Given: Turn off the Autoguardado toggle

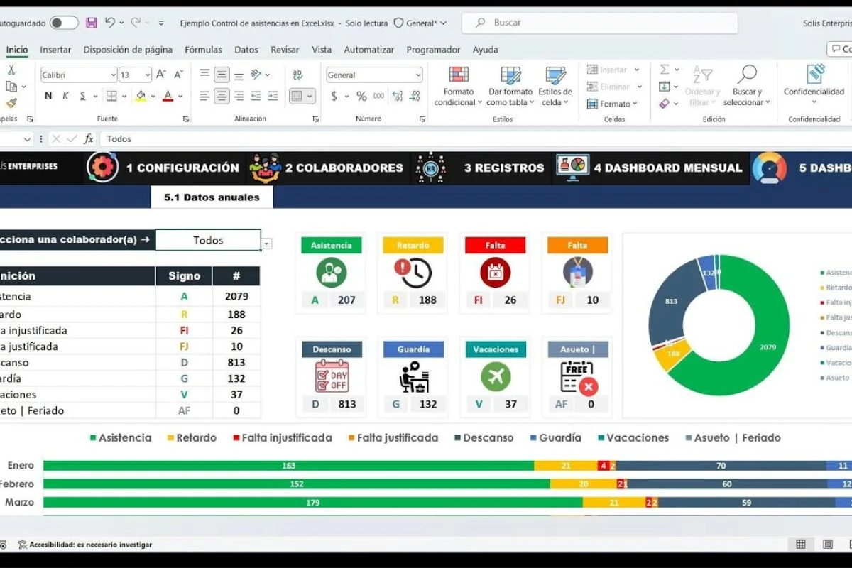Looking at the screenshot, I should pyautogui.click(x=62, y=23).
